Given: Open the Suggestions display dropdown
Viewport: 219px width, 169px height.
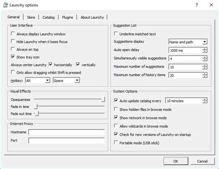Looking at the screenshot, I should [x=205, y=42].
